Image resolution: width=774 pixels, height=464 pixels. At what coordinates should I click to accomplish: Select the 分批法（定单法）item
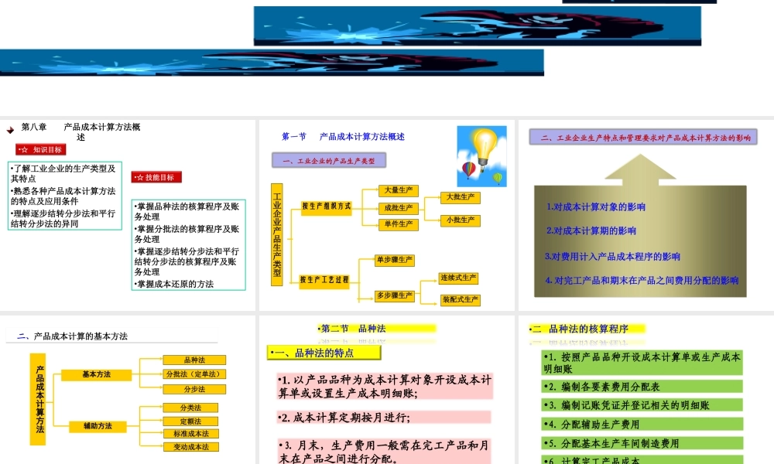coord(195,374)
